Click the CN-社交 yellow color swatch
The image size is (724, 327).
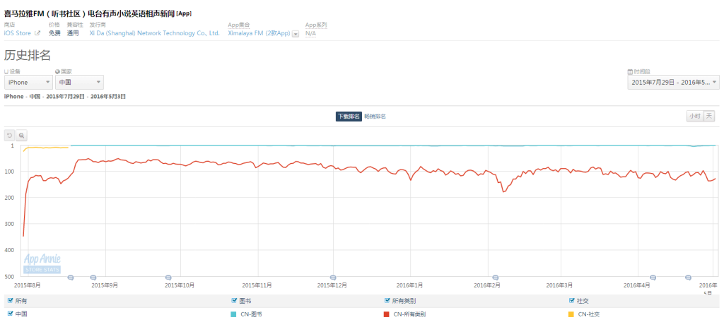(571, 314)
